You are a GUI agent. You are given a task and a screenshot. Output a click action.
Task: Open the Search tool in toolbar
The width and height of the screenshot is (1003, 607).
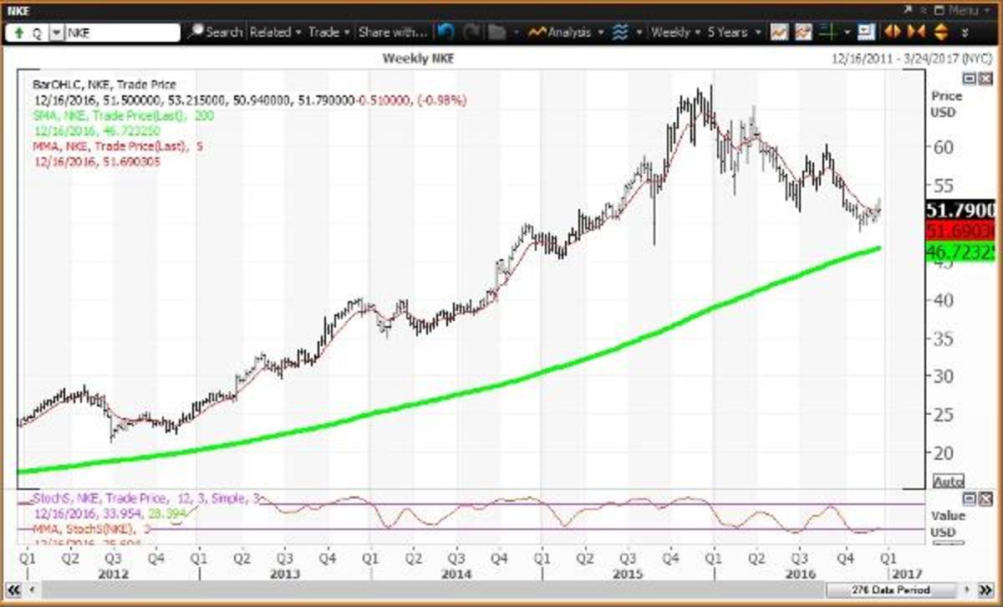(x=215, y=32)
